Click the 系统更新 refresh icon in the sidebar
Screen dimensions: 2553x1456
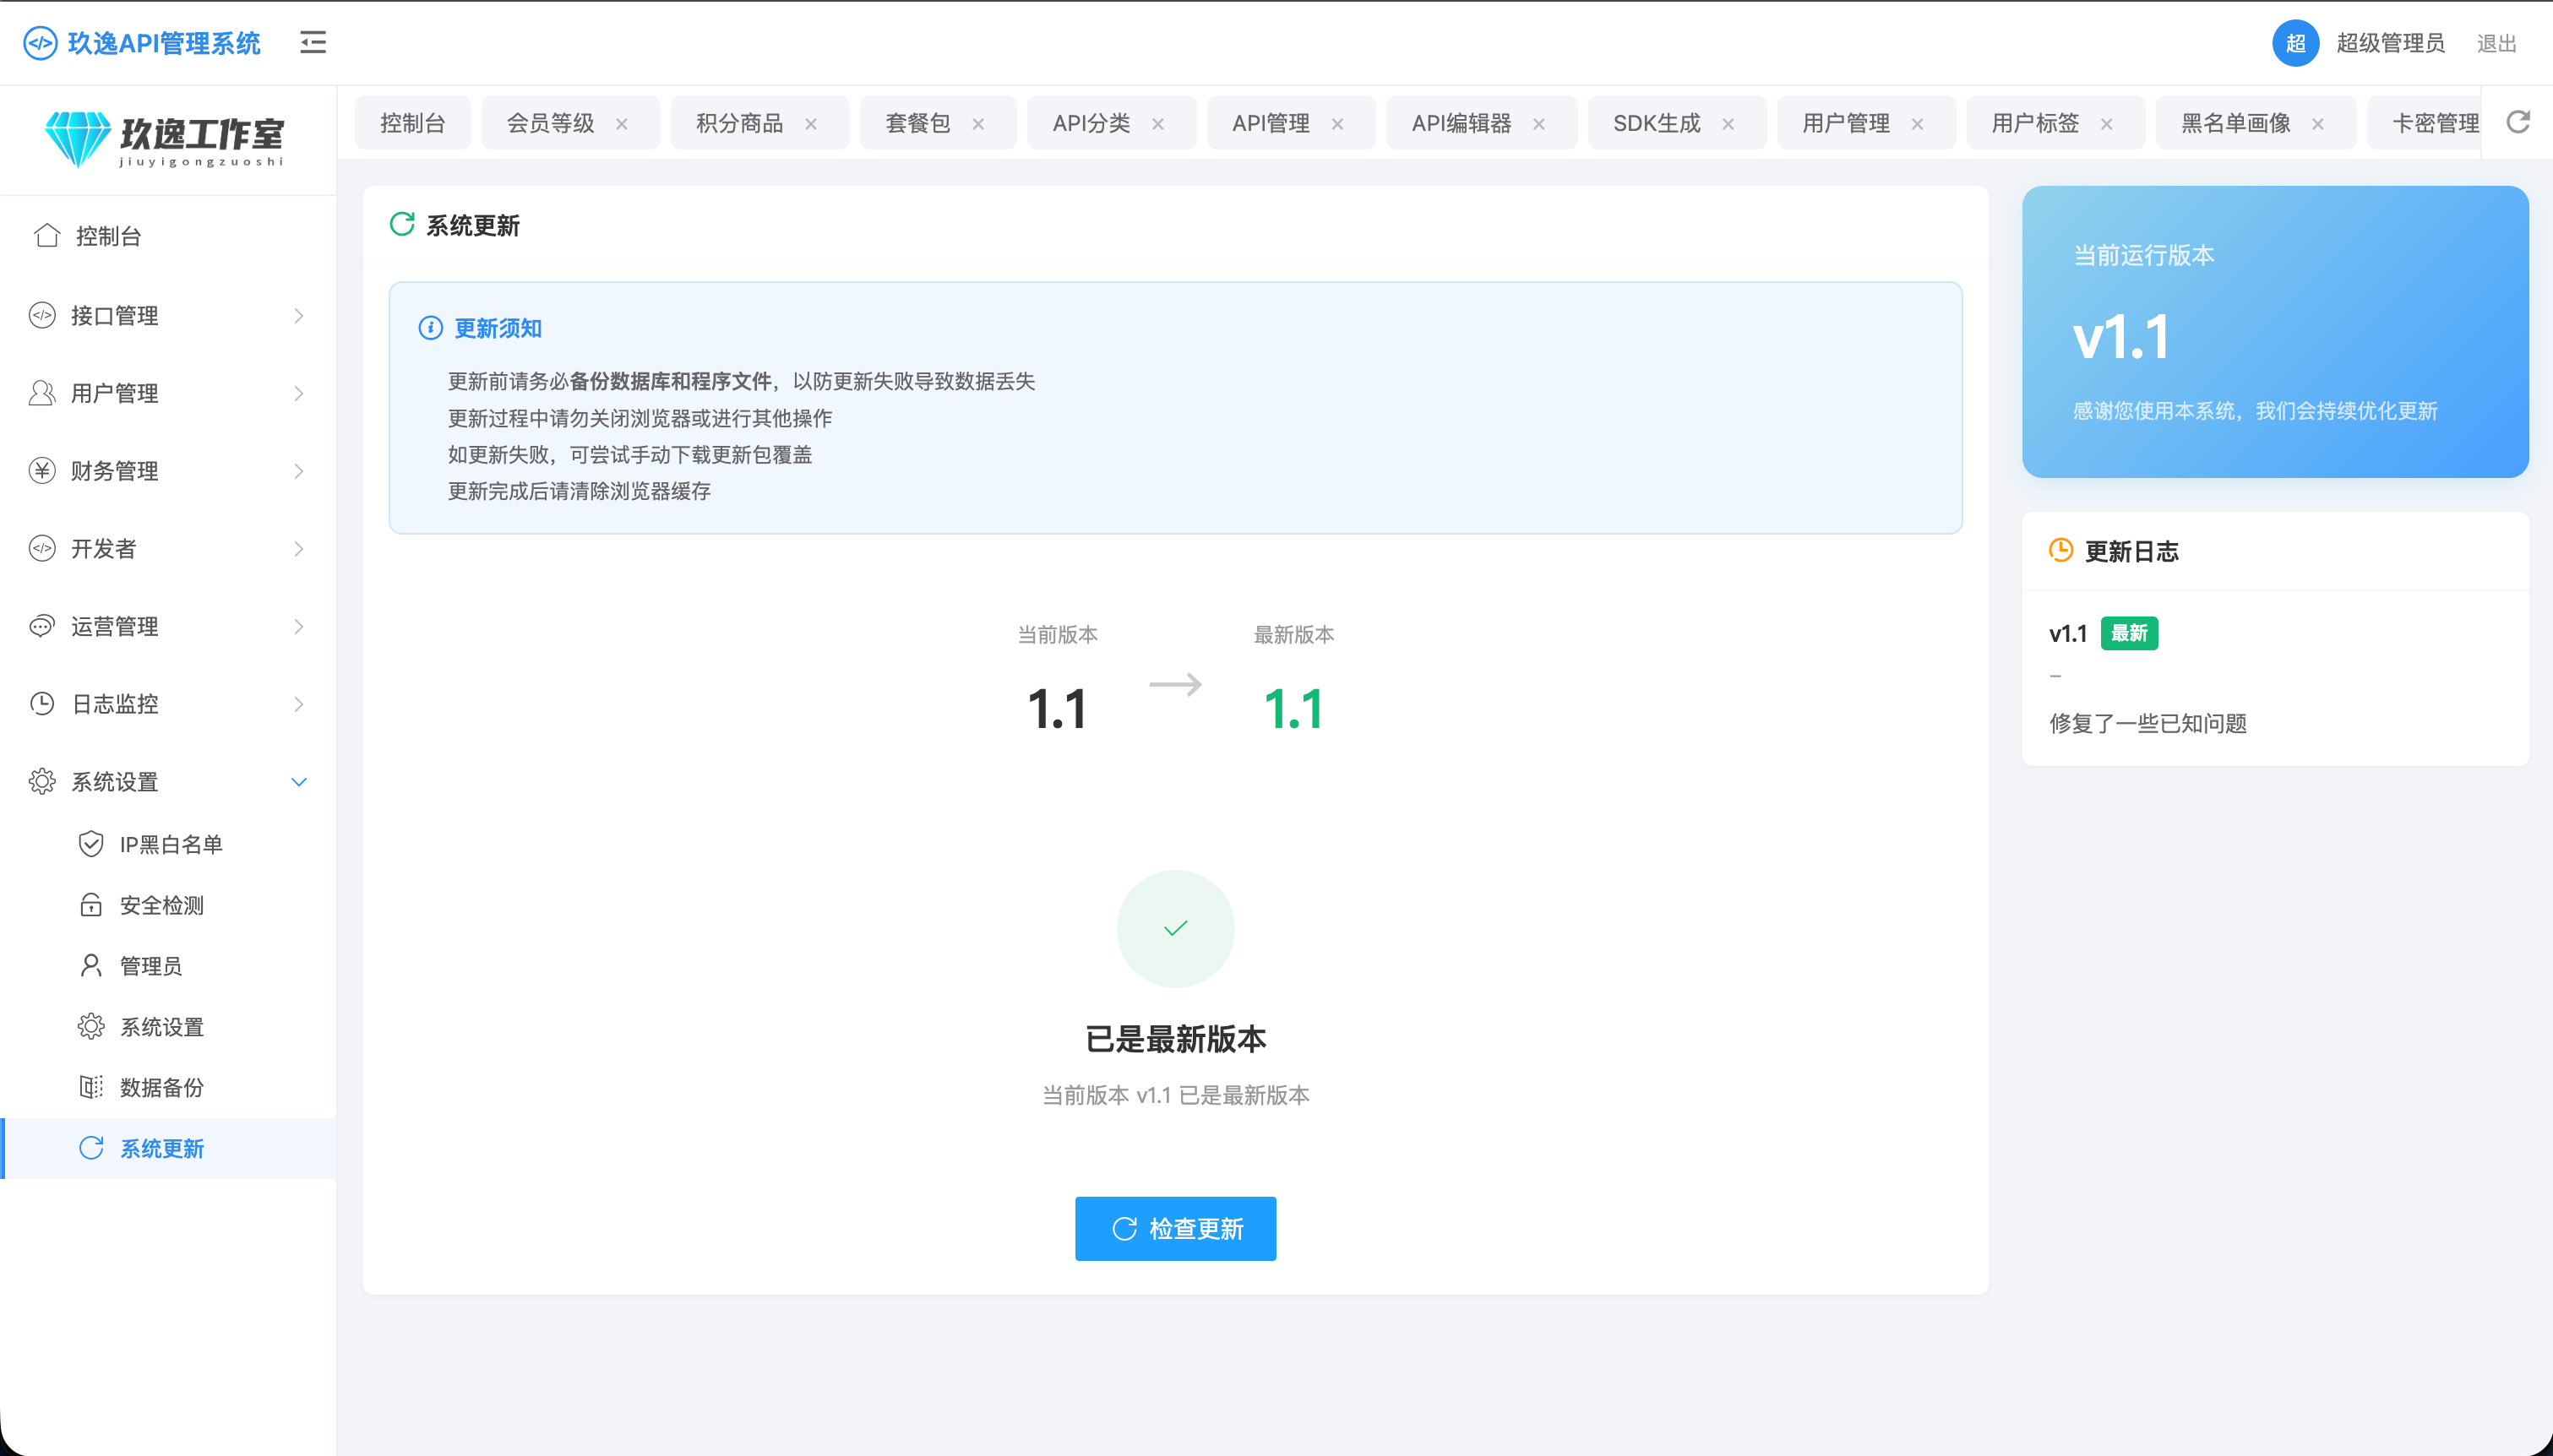pyautogui.click(x=91, y=1148)
